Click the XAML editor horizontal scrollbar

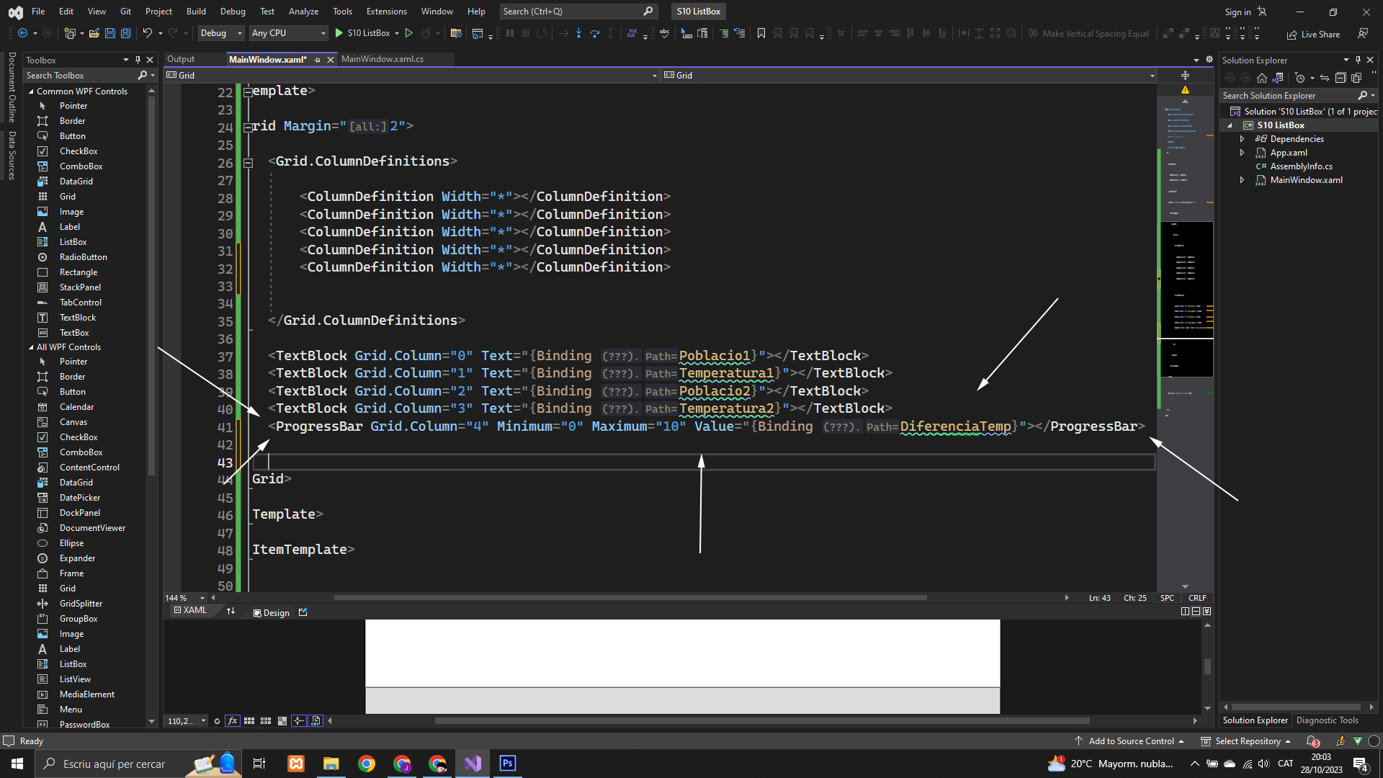coord(630,598)
